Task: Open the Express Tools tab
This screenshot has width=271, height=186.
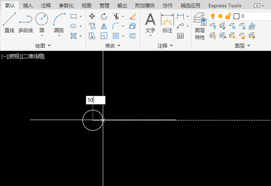Action: tap(225, 5)
